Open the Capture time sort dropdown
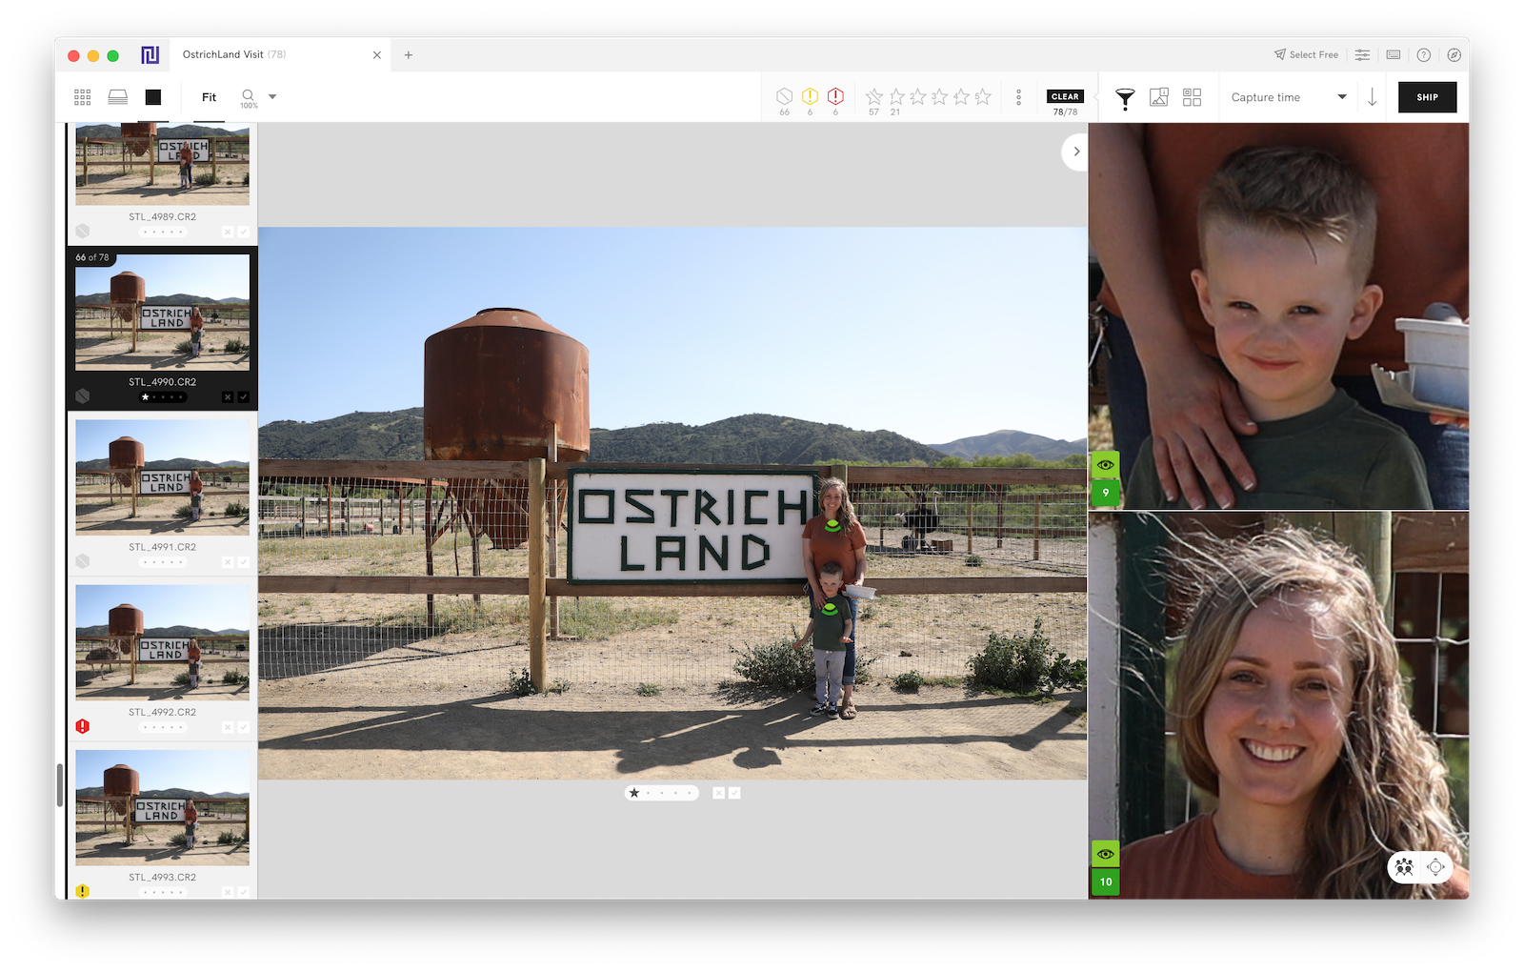The width and height of the screenshot is (1524, 972). (1288, 97)
